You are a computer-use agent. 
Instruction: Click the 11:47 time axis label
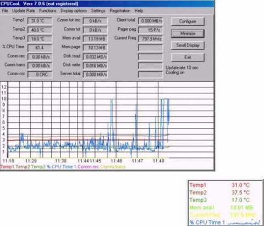click(137, 161)
